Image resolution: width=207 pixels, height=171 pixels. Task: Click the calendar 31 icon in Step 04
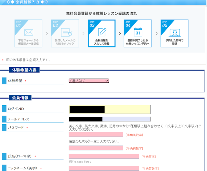click(x=138, y=32)
